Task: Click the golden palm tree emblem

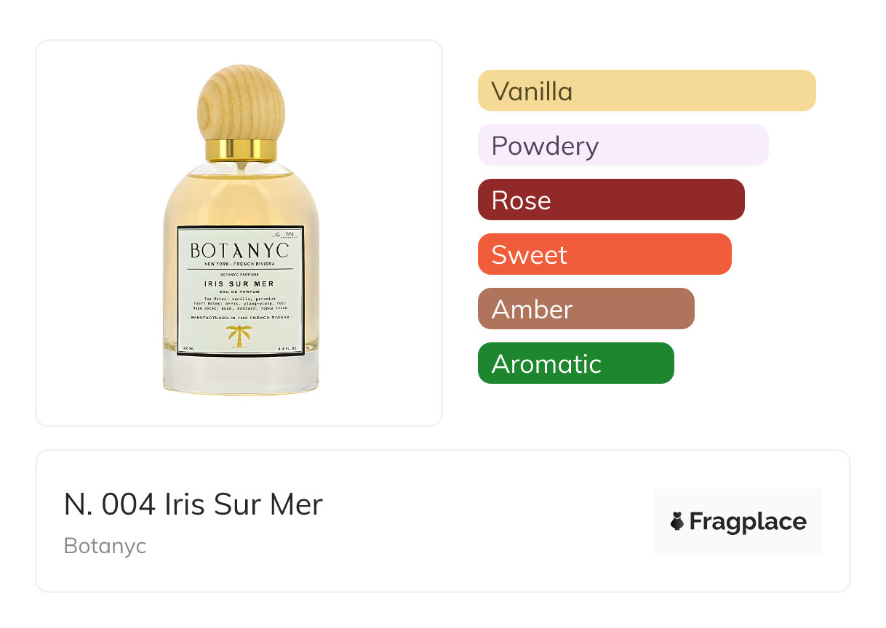Action: pos(239,337)
